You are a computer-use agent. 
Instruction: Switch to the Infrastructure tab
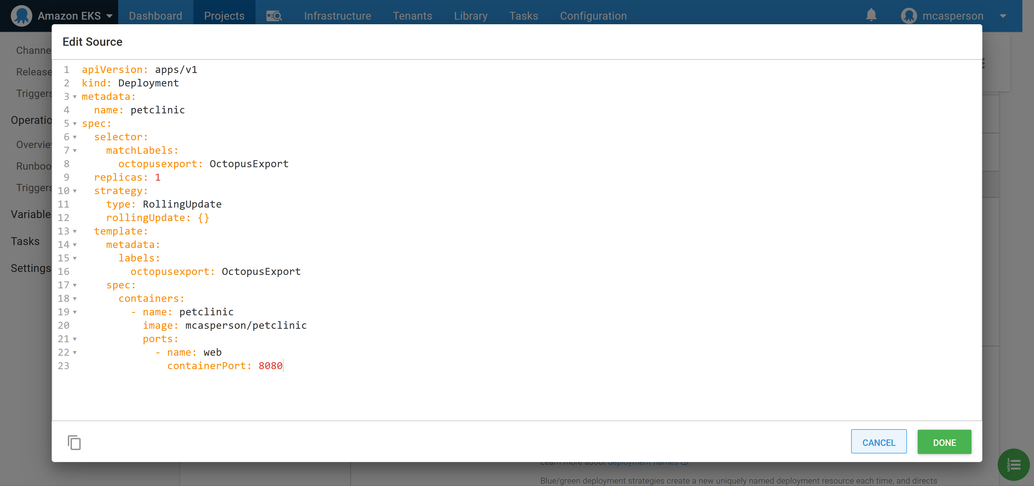[x=338, y=16]
